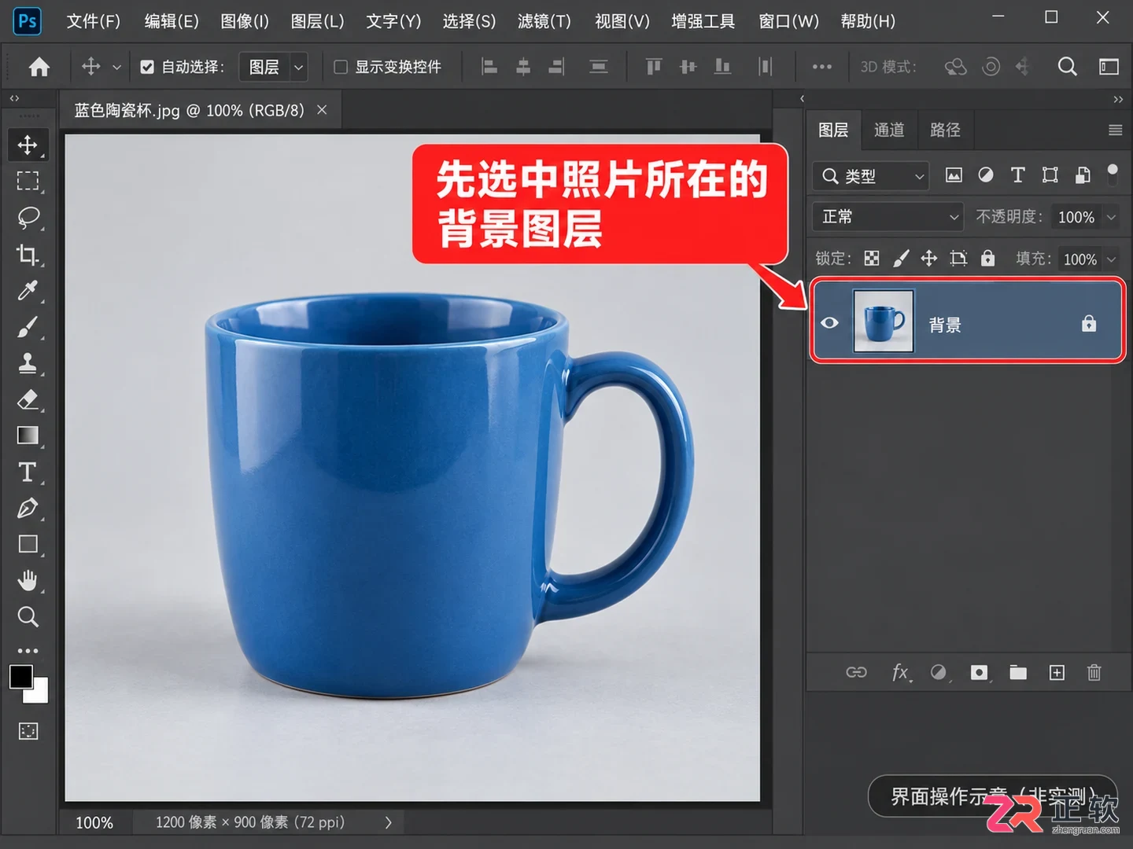Click the Home icon in options bar
The width and height of the screenshot is (1133, 849).
pyautogui.click(x=39, y=67)
